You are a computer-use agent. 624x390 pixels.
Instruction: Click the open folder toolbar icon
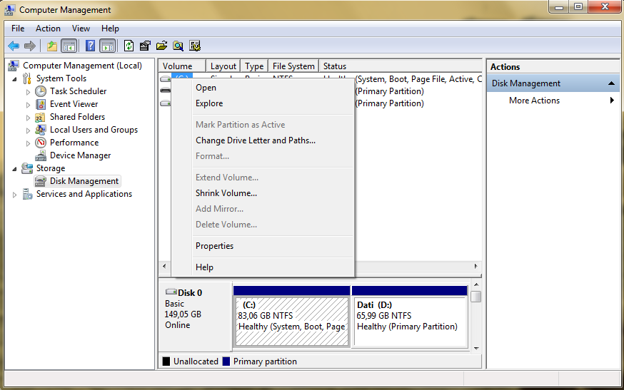click(x=161, y=46)
